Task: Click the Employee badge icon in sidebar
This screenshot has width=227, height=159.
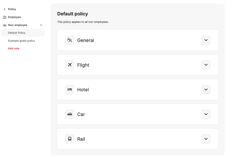Action: (x=5, y=17)
